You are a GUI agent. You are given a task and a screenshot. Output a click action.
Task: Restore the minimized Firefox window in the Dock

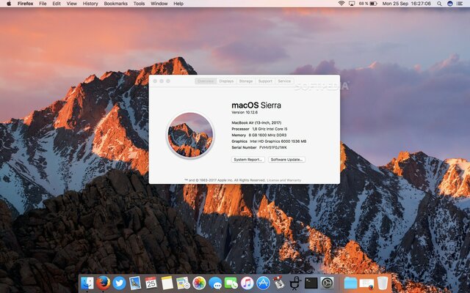[366, 284]
